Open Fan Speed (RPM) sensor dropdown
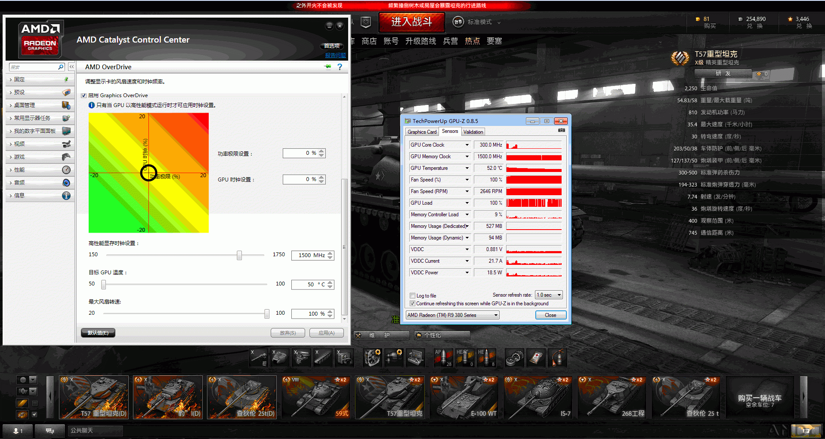 click(467, 191)
